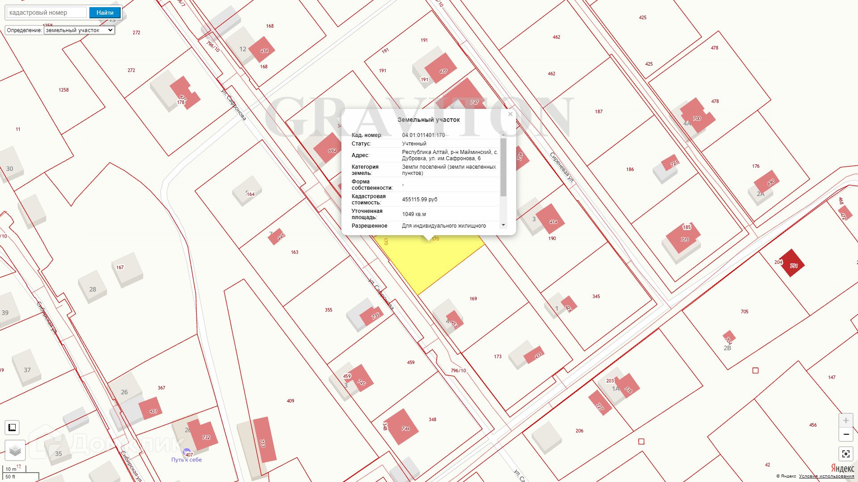Image resolution: width=858 pixels, height=482 pixels.
Task: Zoom out with the minus button
Action: [x=845, y=434]
